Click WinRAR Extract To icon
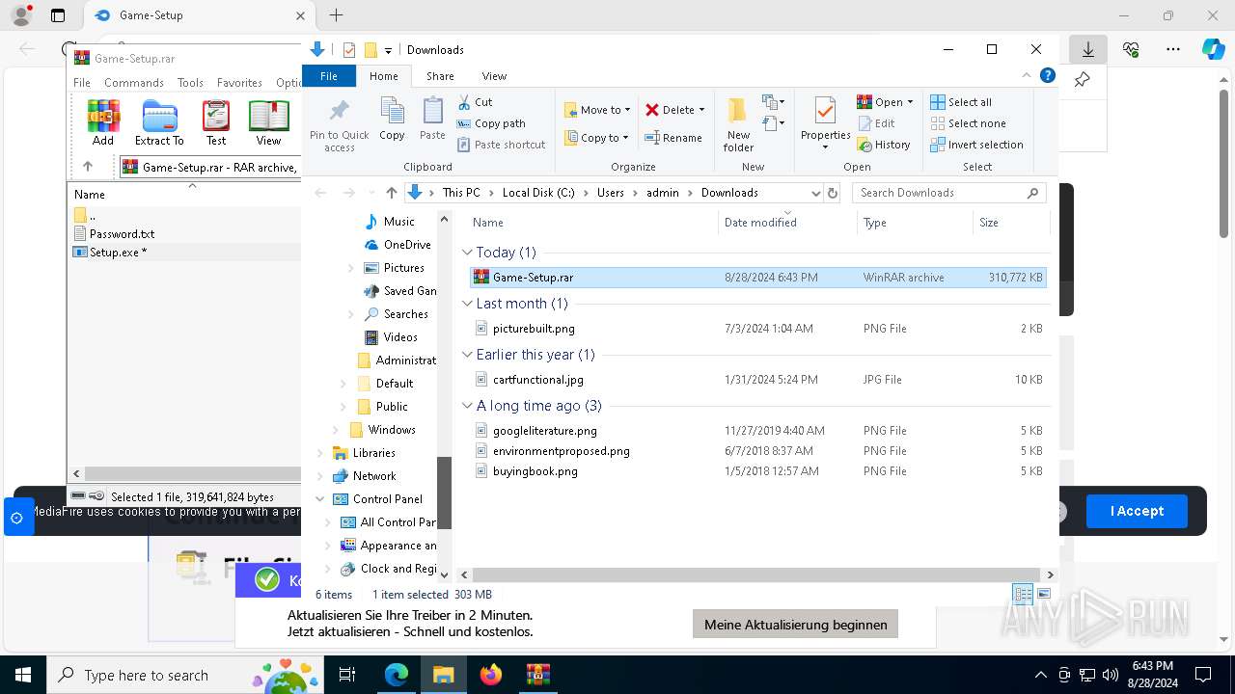 tap(159, 122)
